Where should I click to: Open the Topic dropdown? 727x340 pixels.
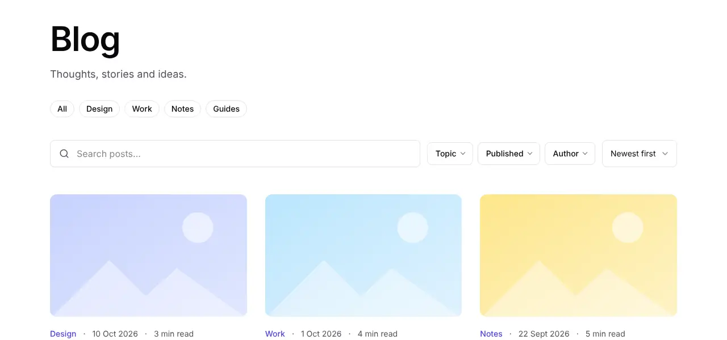pyautogui.click(x=450, y=154)
